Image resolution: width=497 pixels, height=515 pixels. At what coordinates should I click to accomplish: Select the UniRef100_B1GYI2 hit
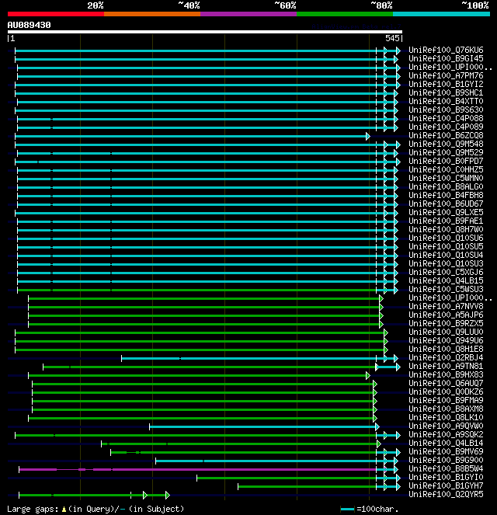[446, 84]
